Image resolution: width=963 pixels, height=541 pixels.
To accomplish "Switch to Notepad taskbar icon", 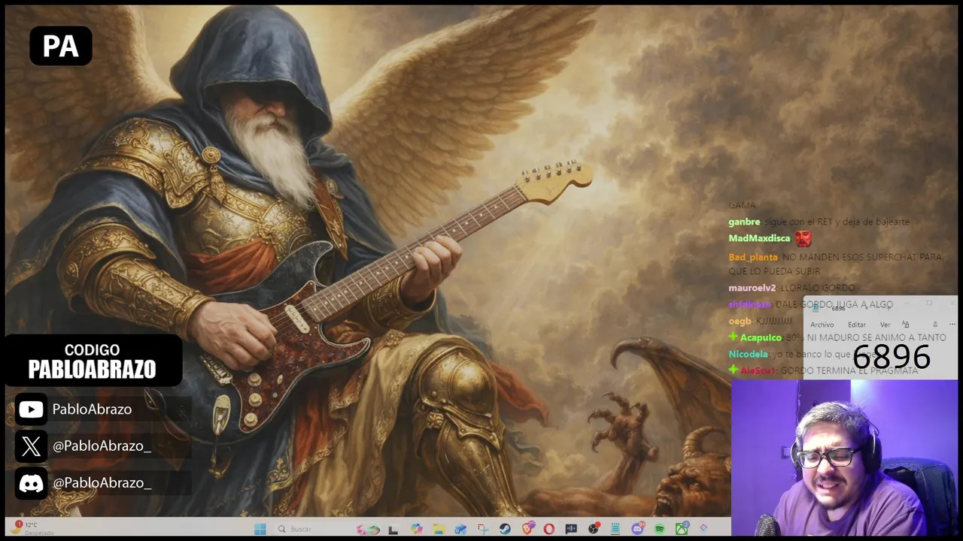I will [615, 529].
